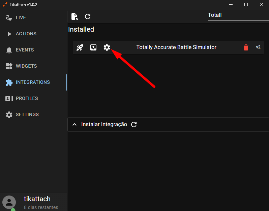Screen dimensions: 269x211
Task: Open the EVENTS sidebar item
Action: (33, 50)
